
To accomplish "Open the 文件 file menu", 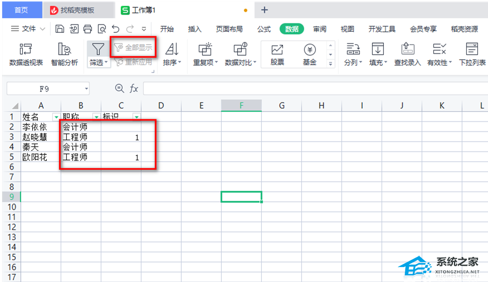I will (28, 29).
